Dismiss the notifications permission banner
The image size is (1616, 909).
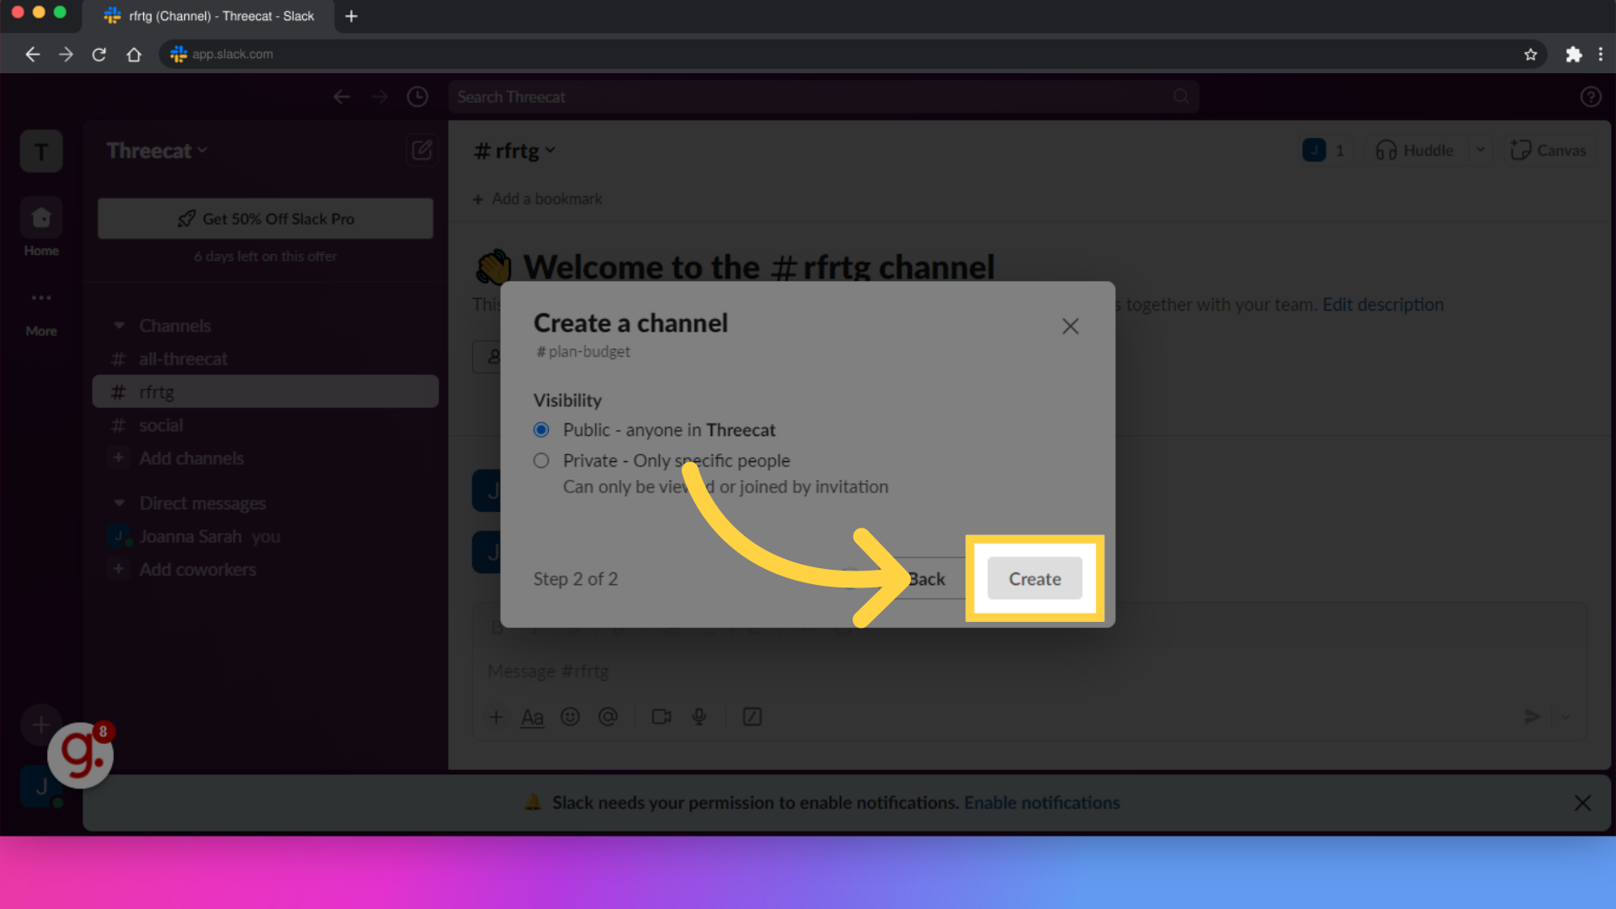(x=1582, y=803)
